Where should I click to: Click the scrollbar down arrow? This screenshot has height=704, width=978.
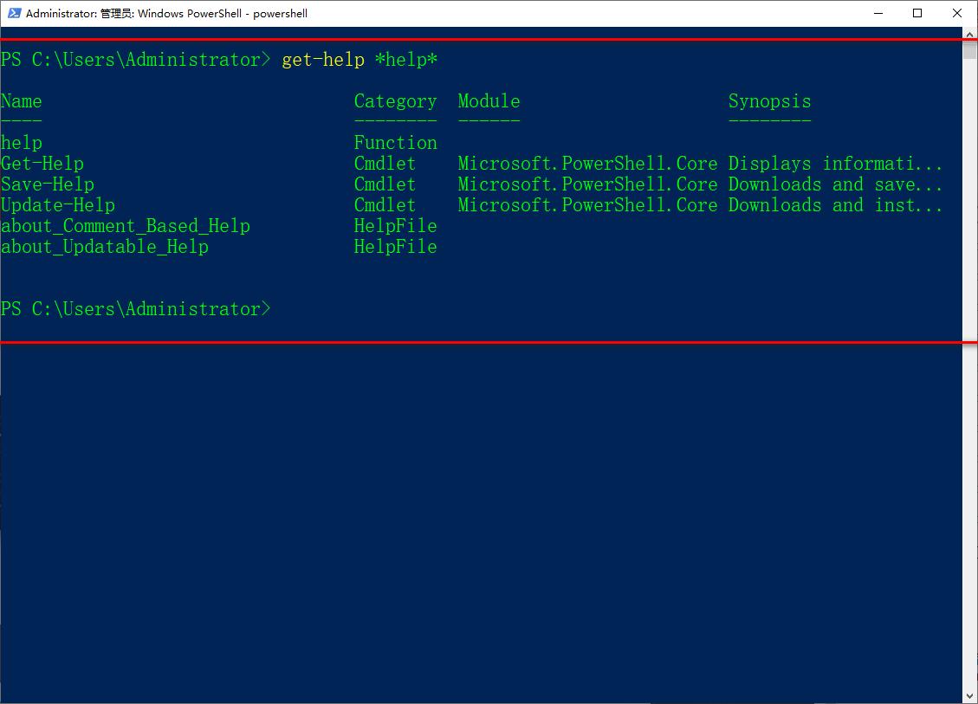point(969,696)
